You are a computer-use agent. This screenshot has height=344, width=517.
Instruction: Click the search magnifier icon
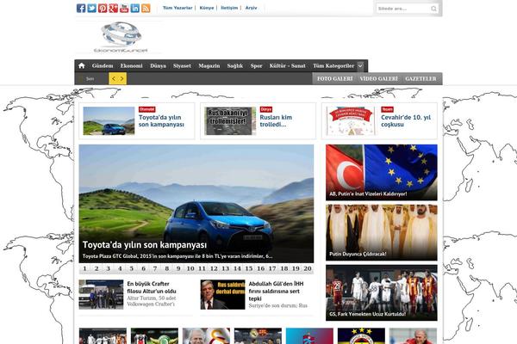433,9
